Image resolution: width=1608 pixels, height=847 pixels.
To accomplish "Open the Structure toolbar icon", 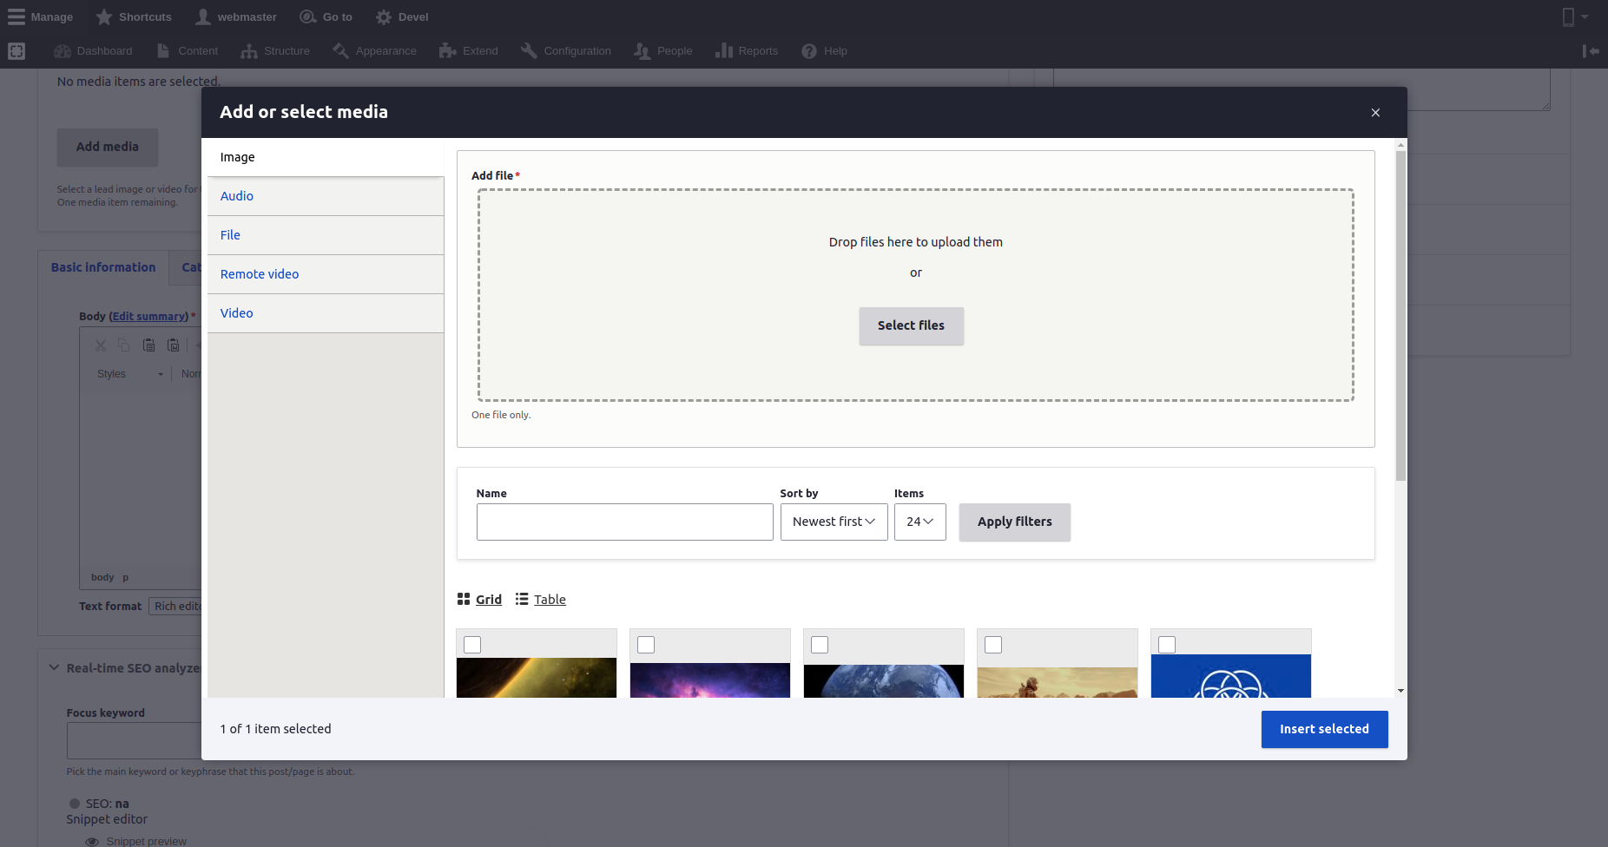I will click(x=249, y=51).
